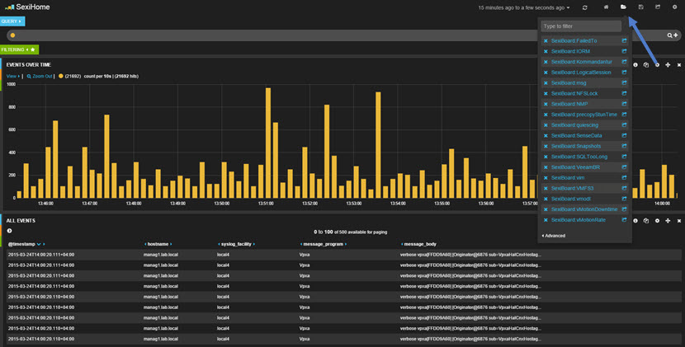Open the share dashboard icon in top bar

click(x=658, y=7)
